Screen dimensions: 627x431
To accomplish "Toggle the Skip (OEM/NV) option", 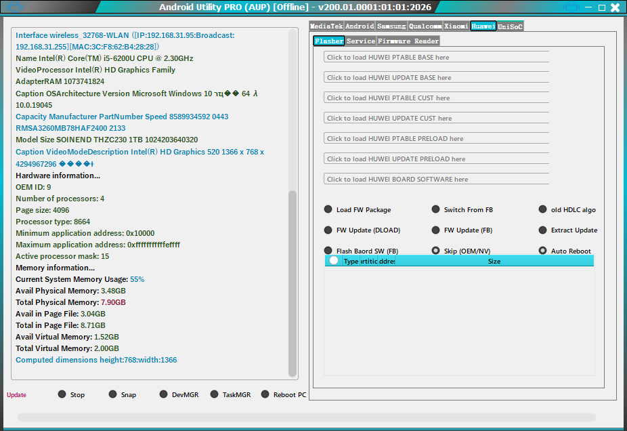I will click(436, 251).
